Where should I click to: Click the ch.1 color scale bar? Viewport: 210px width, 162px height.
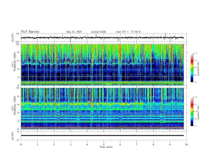192,68
